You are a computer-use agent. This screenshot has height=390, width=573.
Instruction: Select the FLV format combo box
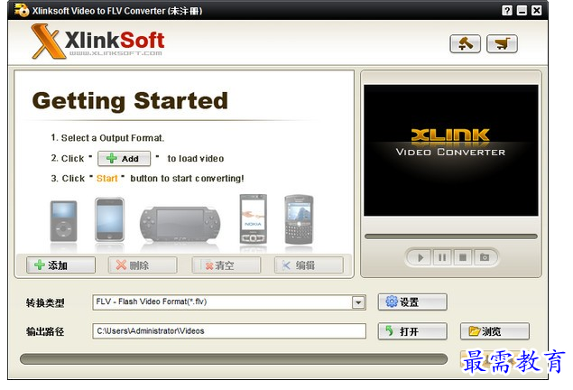pyautogui.click(x=229, y=302)
